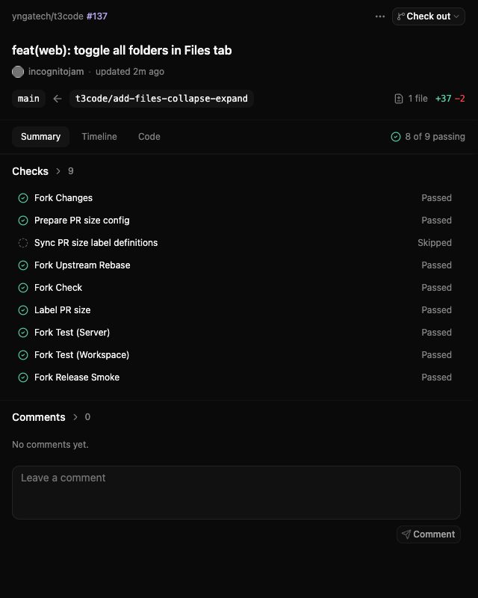
Task: Open the #137 pull request link
Action: click(97, 16)
